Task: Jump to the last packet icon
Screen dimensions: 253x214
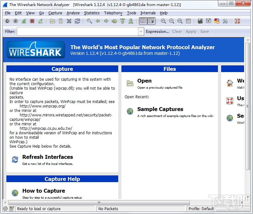Action: click(x=131, y=21)
